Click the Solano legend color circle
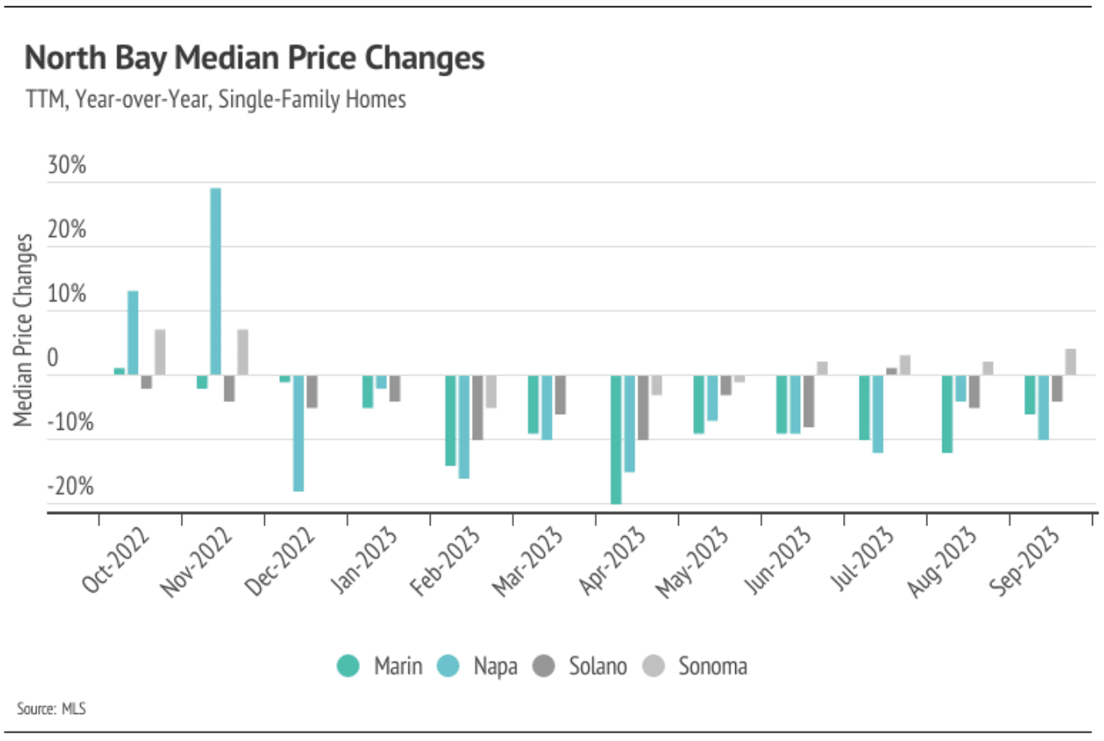This screenshot has width=1104, height=741. tap(543, 666)
